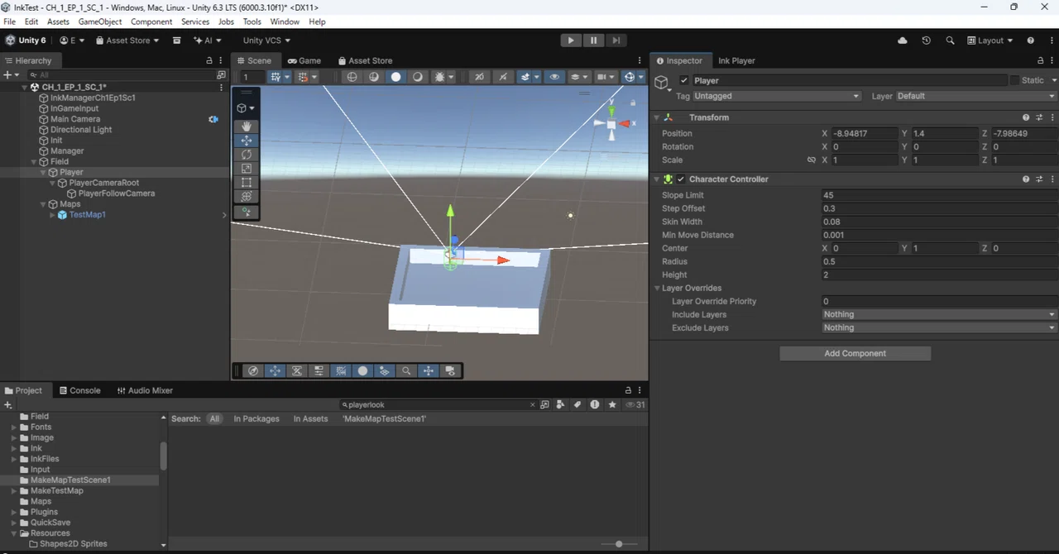Viewport: 1059px width, 554px height.
Task: Click the Slope Limit value field
Action: [940, 195]
